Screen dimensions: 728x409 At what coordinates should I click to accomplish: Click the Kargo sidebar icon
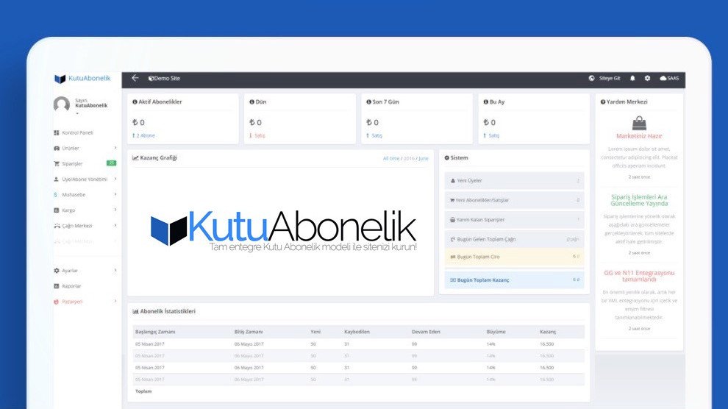click(57, 210)
